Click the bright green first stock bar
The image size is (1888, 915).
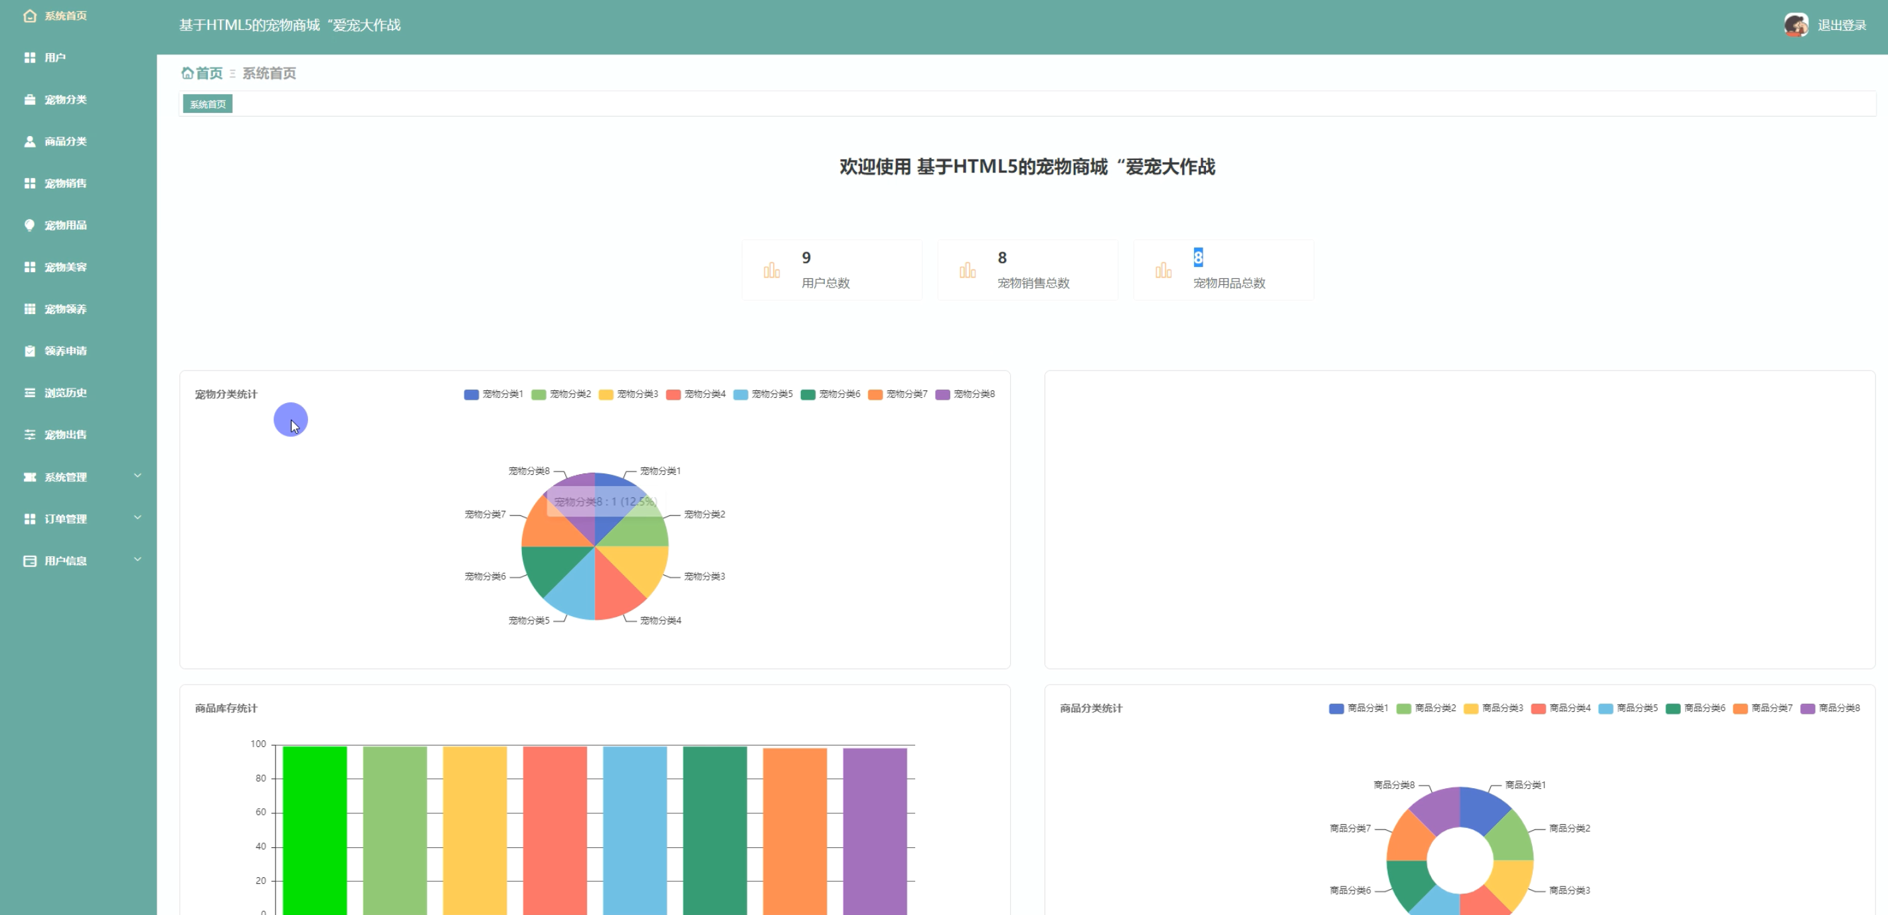(x=315, y=830)
